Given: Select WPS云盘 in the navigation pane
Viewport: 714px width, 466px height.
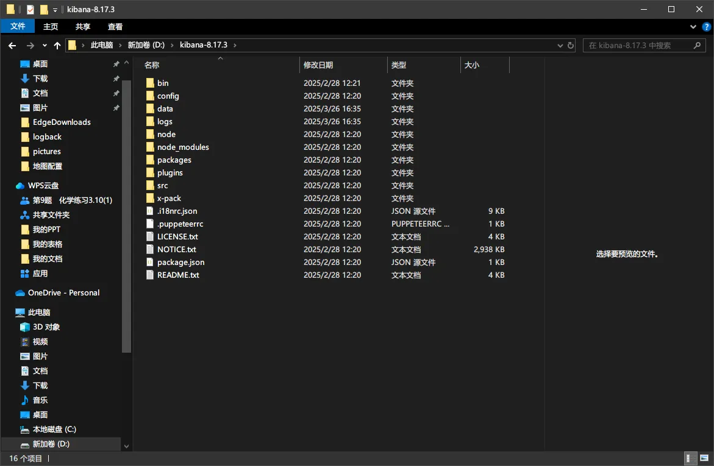Looking at the screenshot, I should pyautogui.click(x=43, y=185).
